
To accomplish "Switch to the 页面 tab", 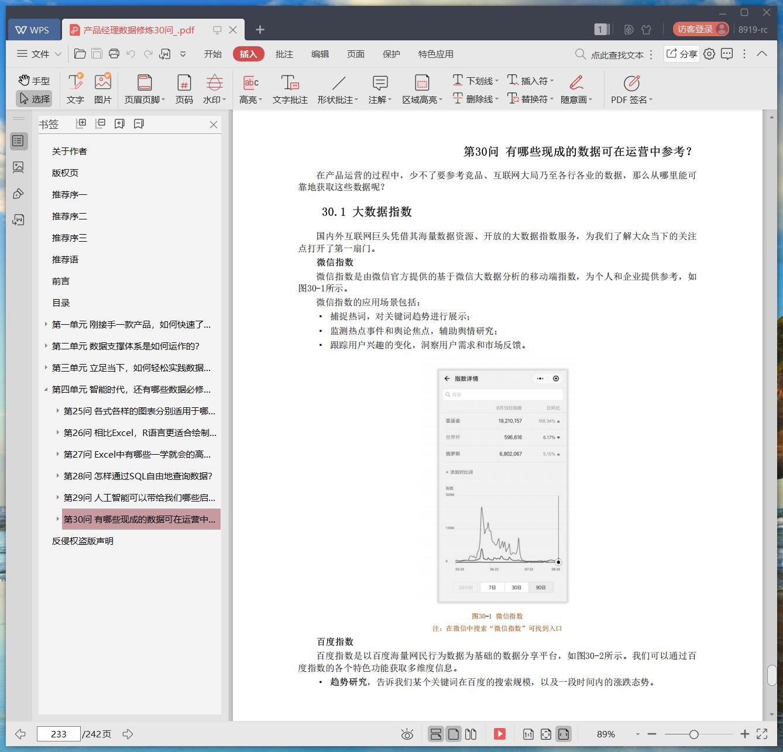I will (x=355, y=54).
